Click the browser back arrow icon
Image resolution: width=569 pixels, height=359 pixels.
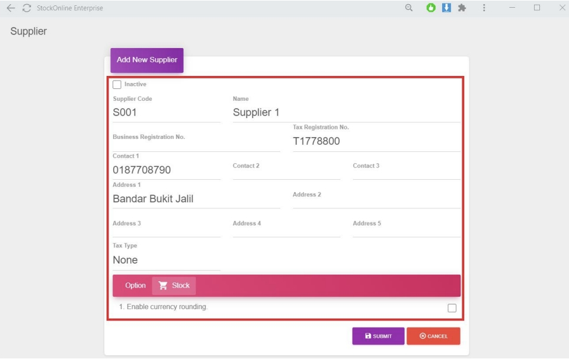click(11, 8)
